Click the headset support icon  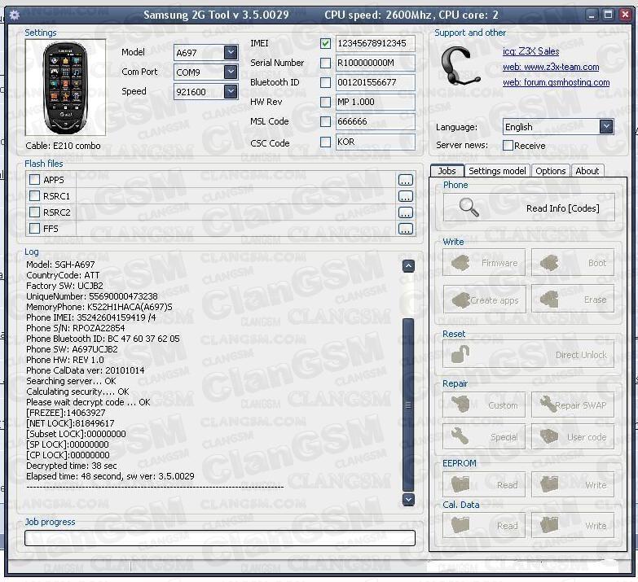[460, 66]
